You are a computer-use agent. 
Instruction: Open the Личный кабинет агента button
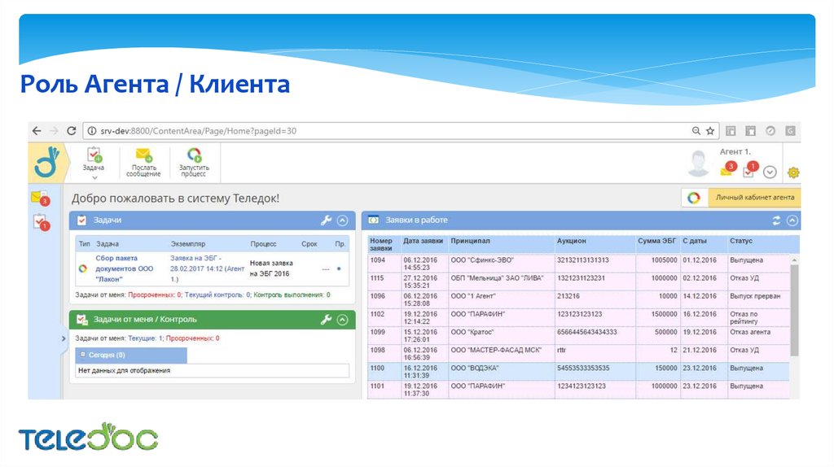(741, 198)
